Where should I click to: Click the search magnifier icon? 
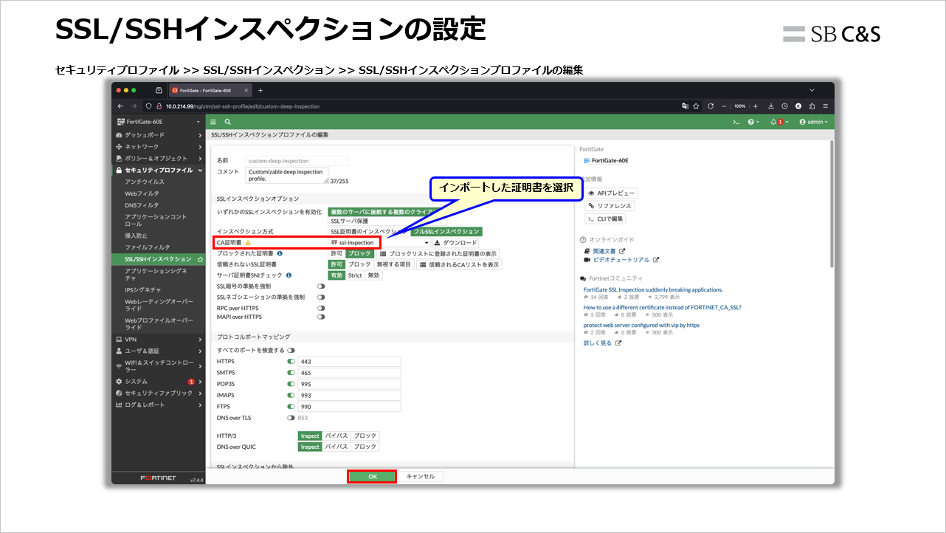(228, 122)
